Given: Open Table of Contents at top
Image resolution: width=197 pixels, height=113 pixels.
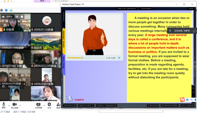Looking at the screenshot, I should (x=127, y=9).
